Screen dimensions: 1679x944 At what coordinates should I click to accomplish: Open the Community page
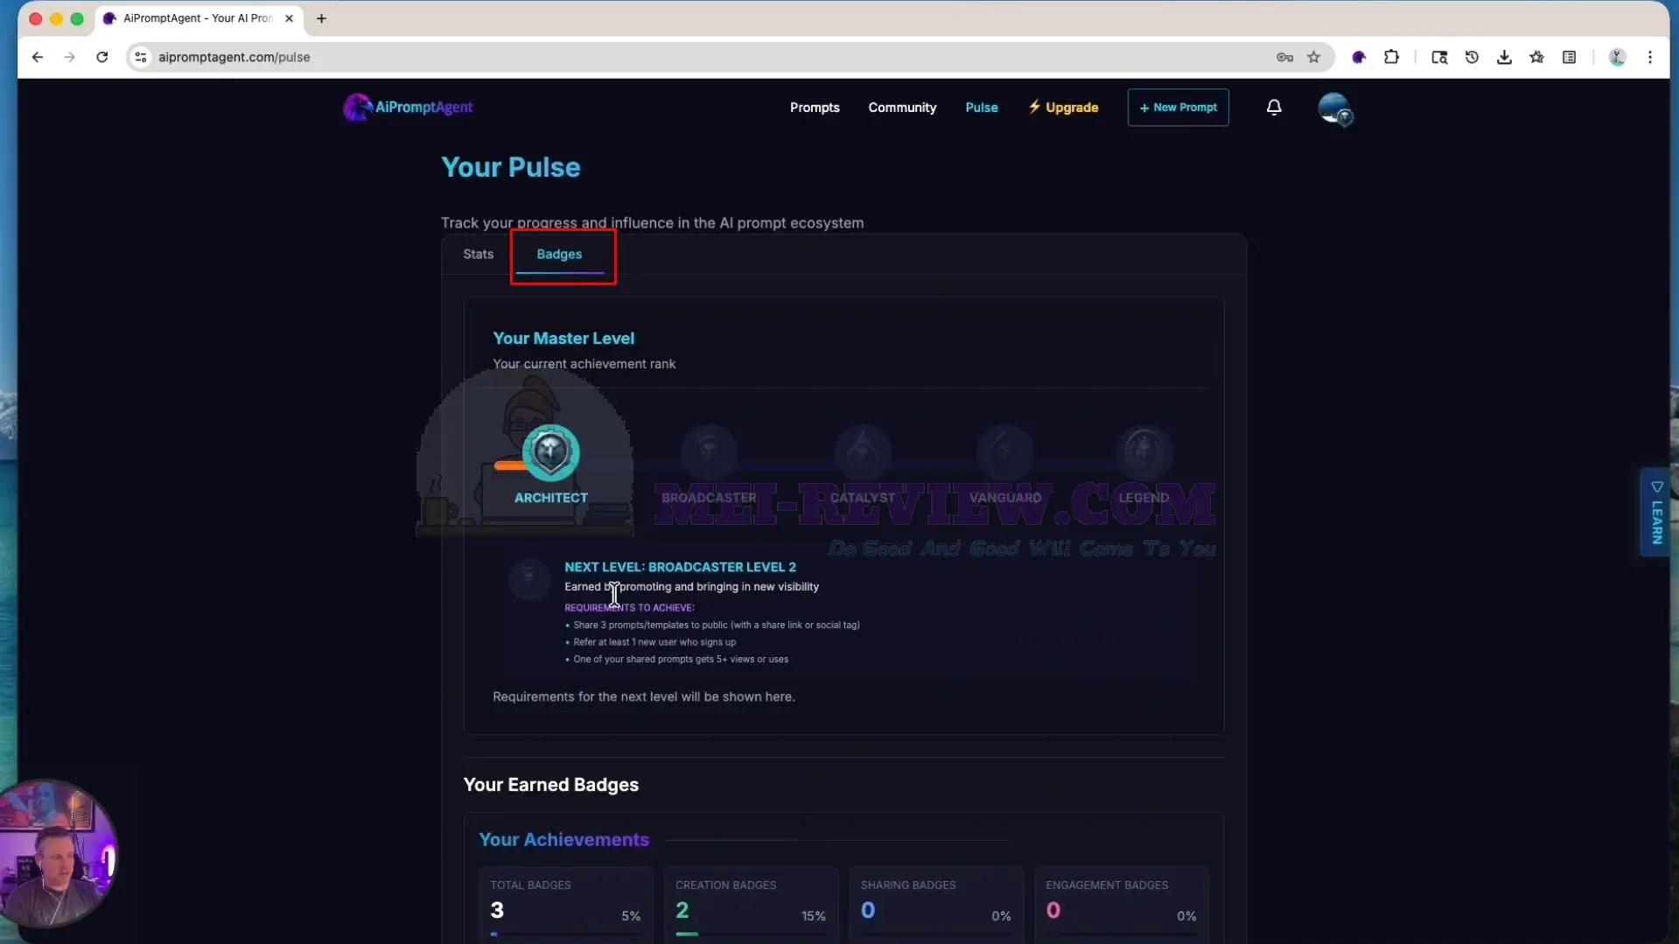[902, 108]
